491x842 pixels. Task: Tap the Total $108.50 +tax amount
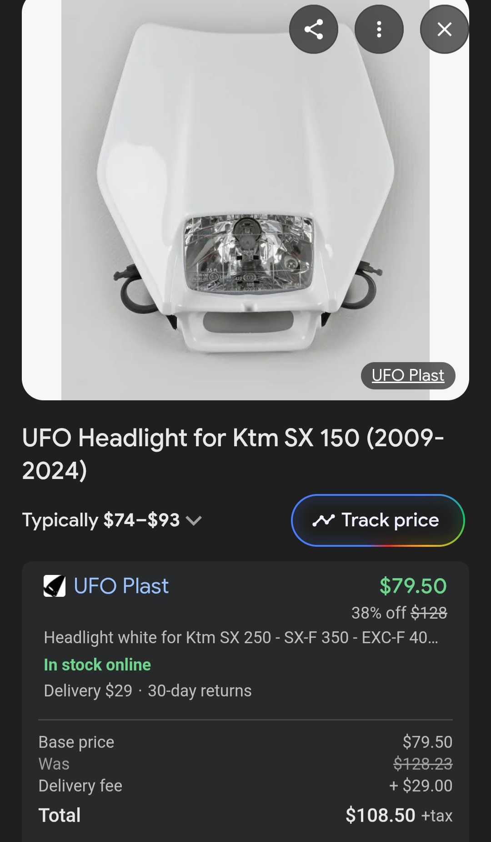[x=398, y=816]
